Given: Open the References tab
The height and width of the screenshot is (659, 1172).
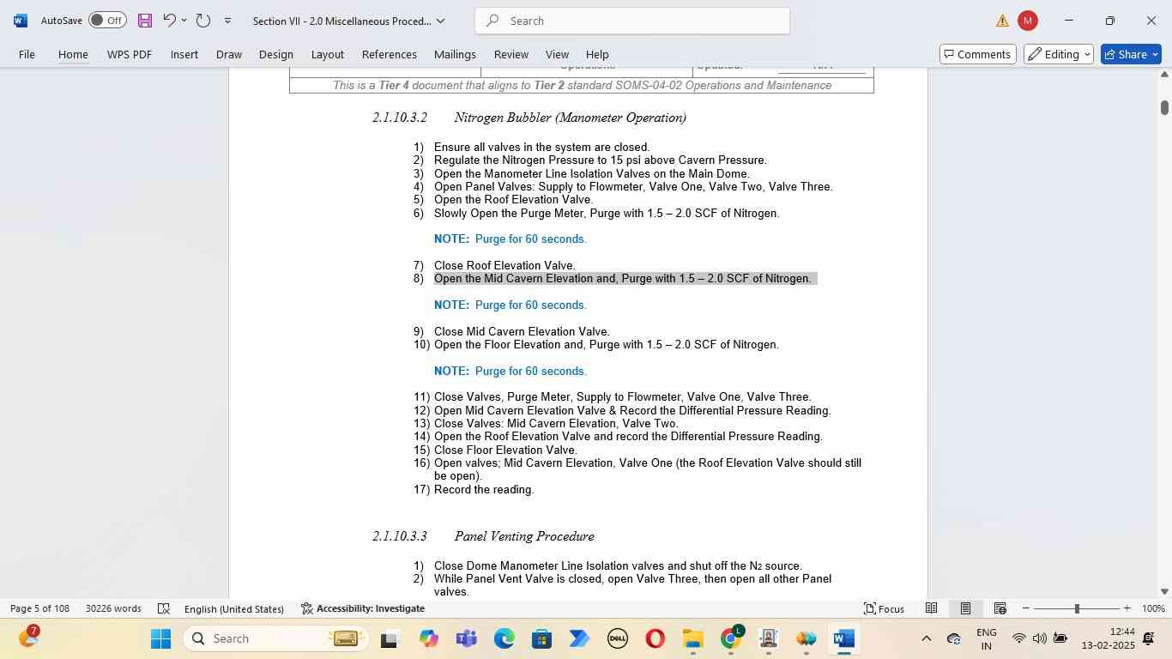Looking at the screenshot, I should coord(390,54).
